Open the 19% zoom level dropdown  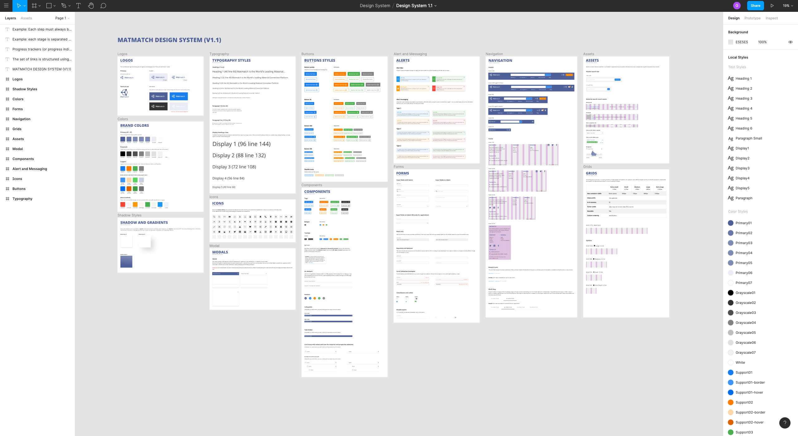[788, 6]
